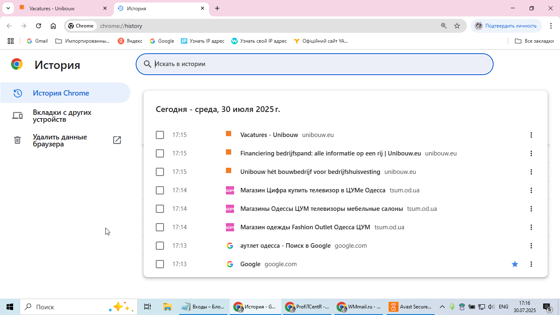The image size is (560, 315).
Task: Open the Windows Start menu
Action: coord(10,307)
